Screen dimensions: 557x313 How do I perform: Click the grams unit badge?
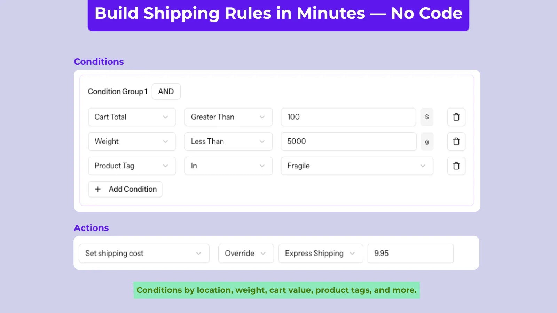tap(427, 142)
